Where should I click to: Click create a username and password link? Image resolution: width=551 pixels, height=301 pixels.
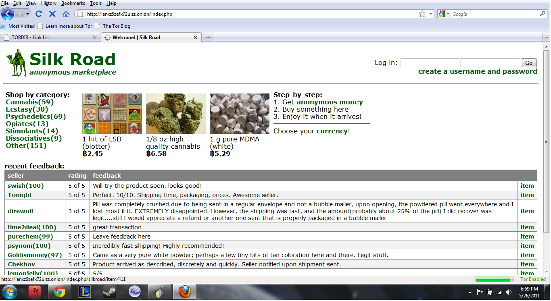pyautogui.click(x=478, y=71)
